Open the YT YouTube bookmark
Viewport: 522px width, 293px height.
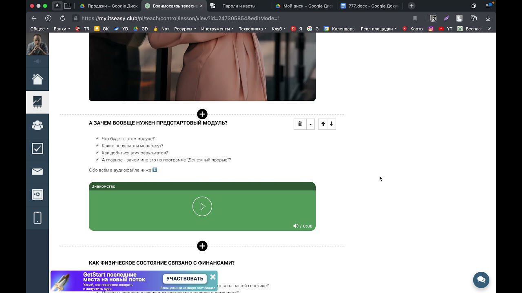tap(445, 29)
